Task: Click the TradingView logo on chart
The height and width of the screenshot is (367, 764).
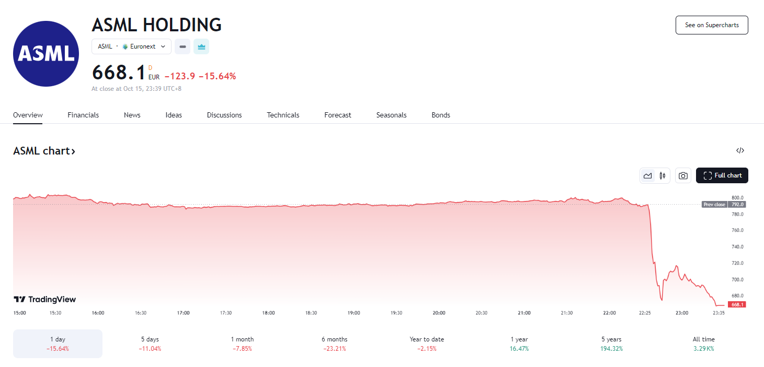Action: (45, 300)
